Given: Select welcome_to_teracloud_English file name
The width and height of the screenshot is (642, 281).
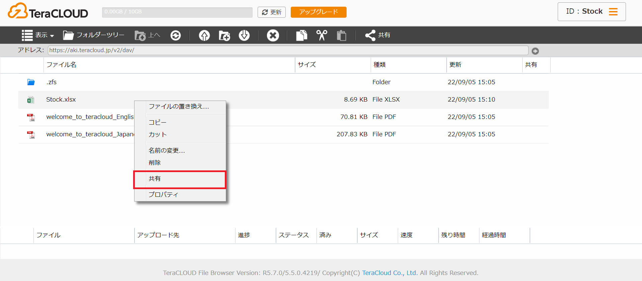Looking at the screenshot, I should (x=90, y=117).
